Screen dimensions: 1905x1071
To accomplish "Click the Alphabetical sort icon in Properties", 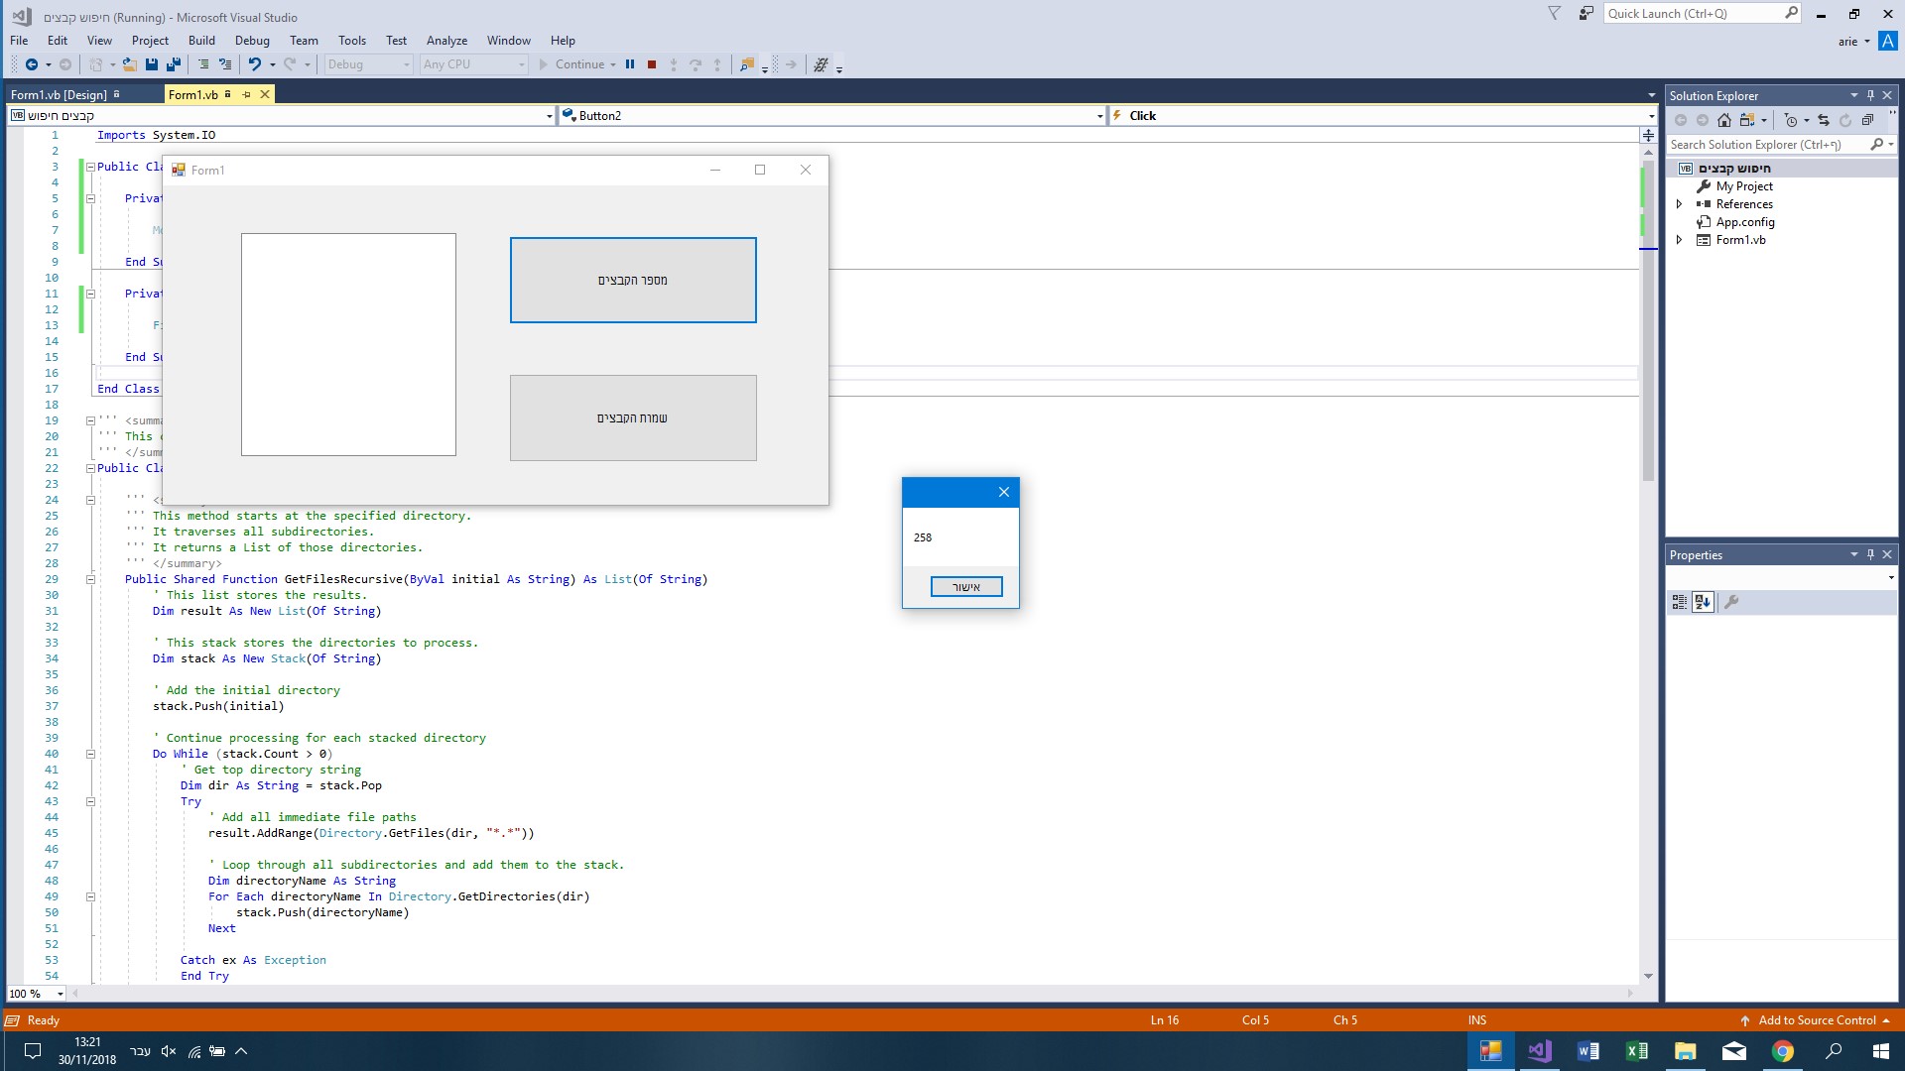I will [x=1703, y=602].
